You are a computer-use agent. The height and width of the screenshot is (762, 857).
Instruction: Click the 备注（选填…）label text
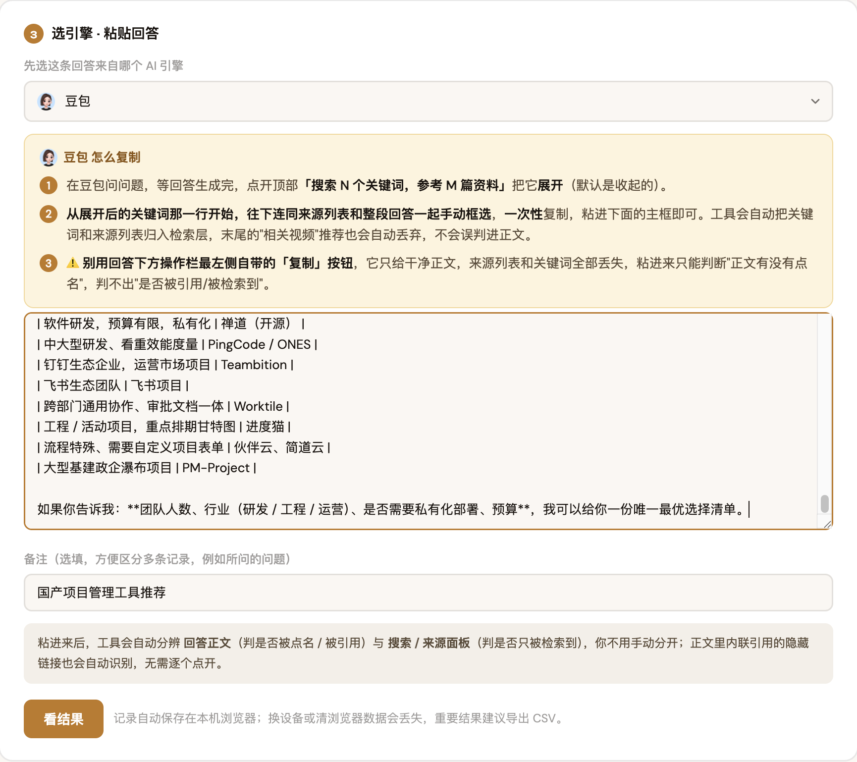coord(157,559)
